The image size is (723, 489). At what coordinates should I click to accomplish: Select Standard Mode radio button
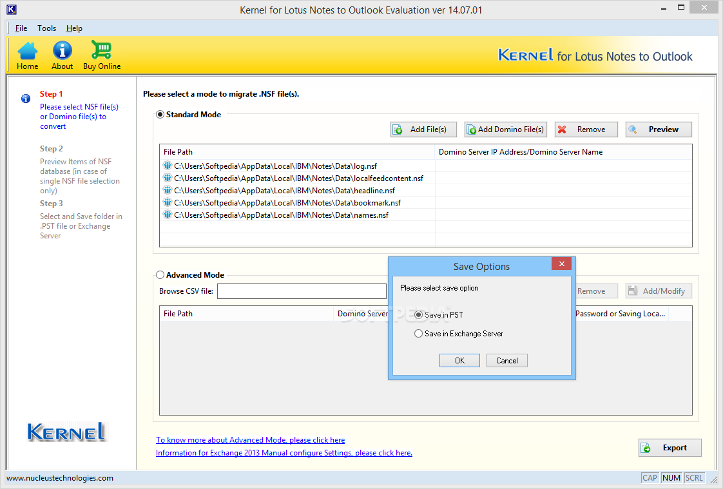pos(160,114)
